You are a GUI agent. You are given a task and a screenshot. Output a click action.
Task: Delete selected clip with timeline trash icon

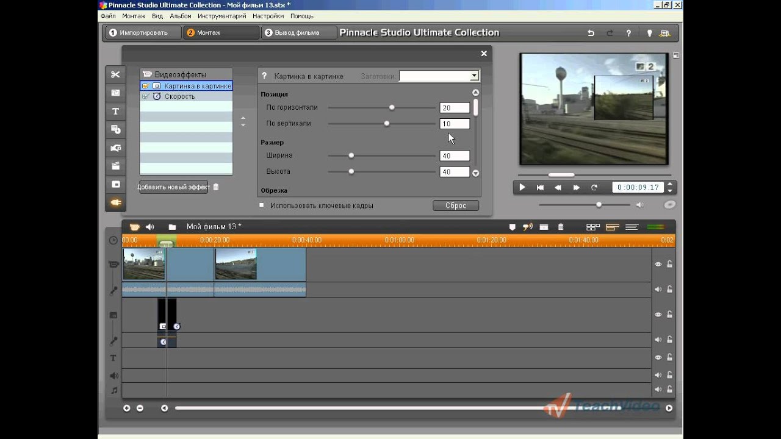561,227
